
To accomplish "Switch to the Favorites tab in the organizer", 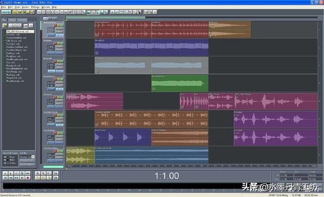I will 22,20.
